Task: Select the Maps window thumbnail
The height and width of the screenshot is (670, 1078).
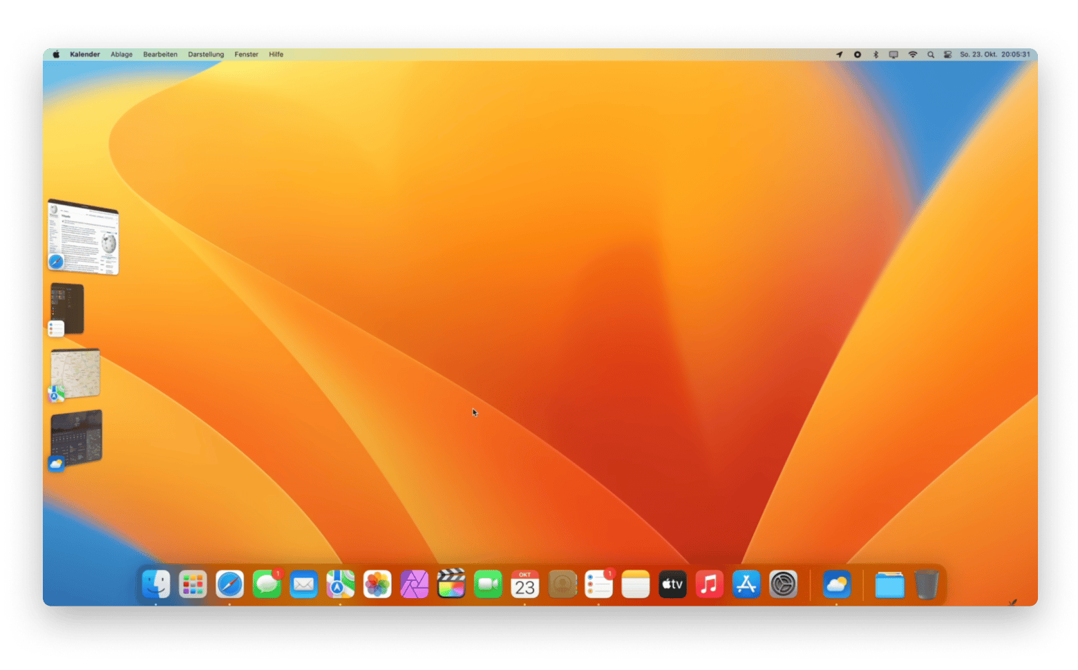Action: 75,374
